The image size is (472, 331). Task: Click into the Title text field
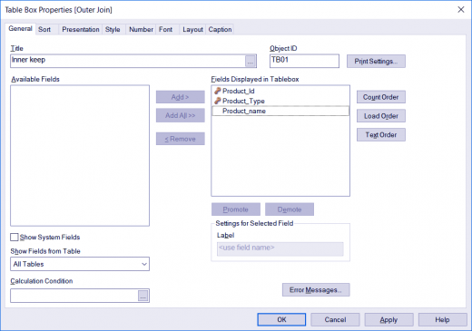pos(128,61)
